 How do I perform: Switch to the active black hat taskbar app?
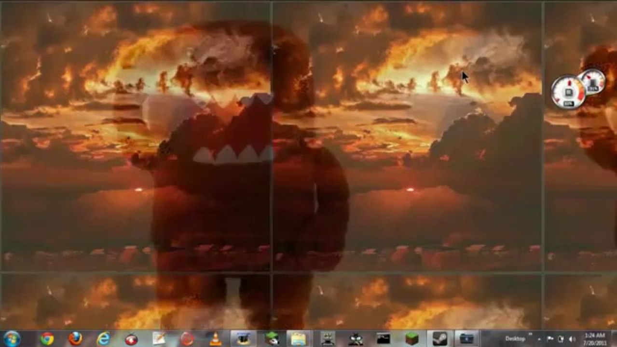244,339
